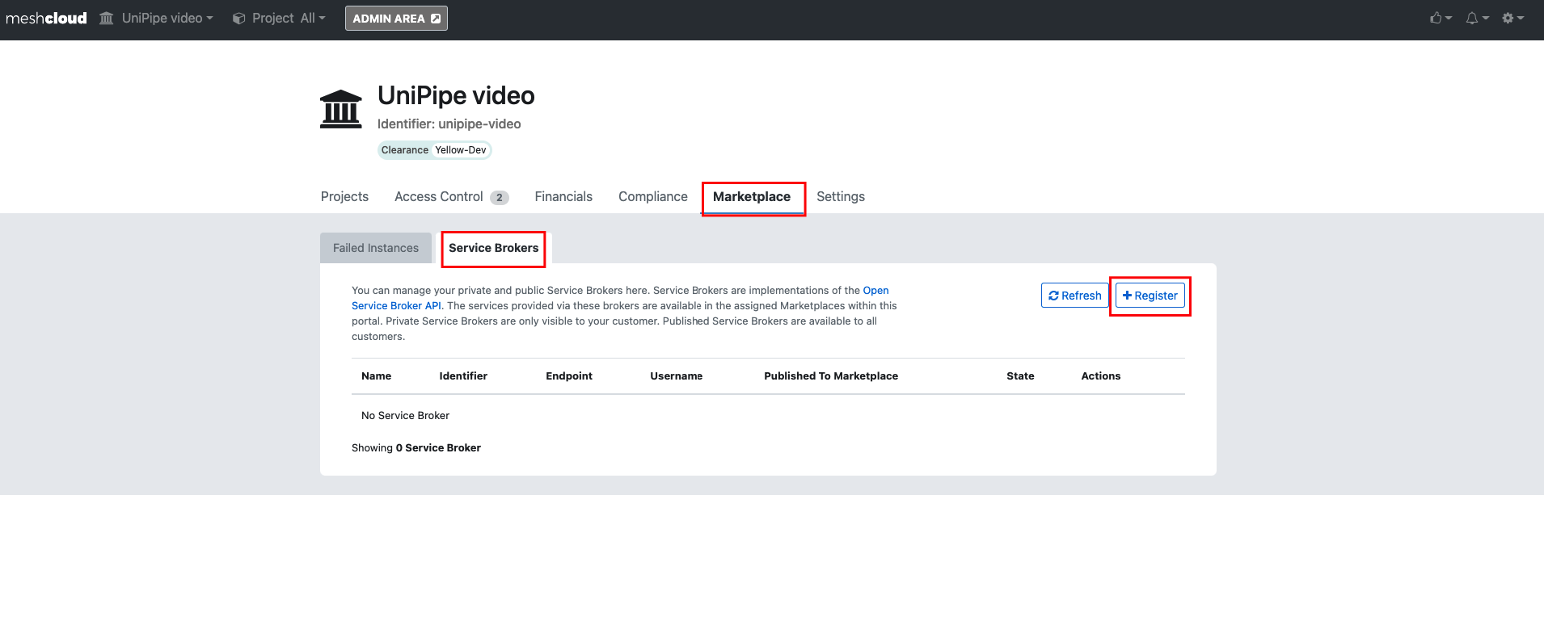Click the Actions column header

[x=1101, y=376]
